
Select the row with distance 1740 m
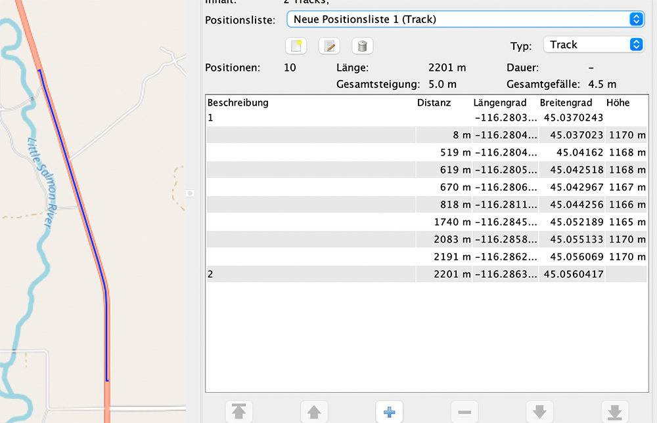click(426, 222)
